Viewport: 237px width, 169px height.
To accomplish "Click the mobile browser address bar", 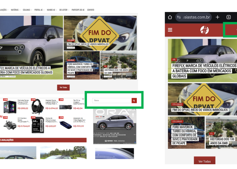I will (x=197, y=17).
